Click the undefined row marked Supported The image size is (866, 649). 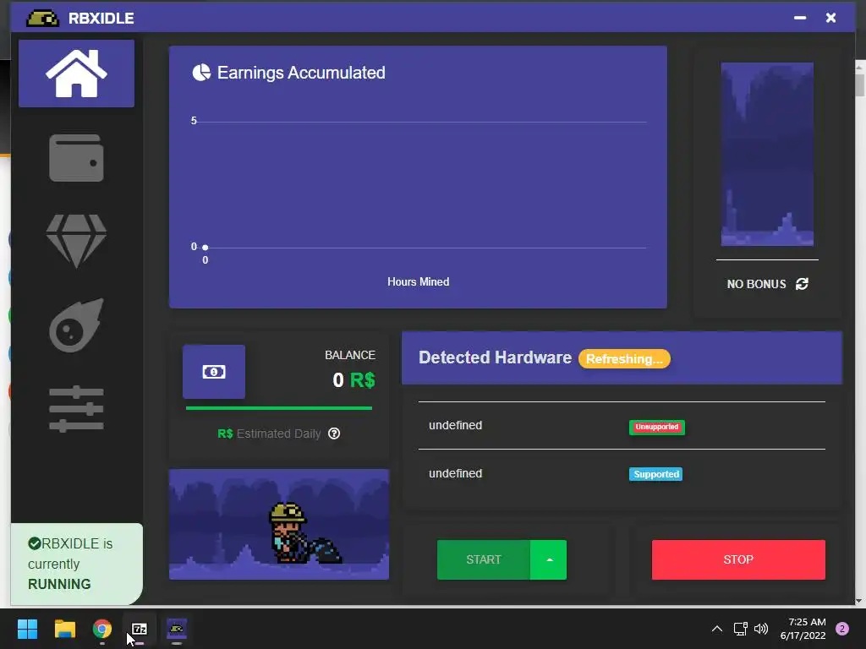click(x=622, y=473)
